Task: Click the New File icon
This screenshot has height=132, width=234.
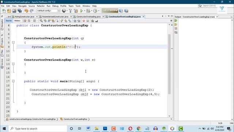Action: 4,11
